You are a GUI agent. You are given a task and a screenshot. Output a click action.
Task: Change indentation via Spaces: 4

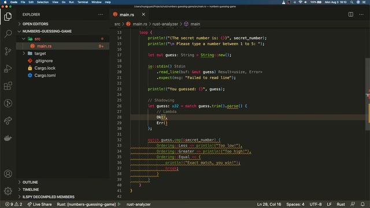tap(295, 204)
